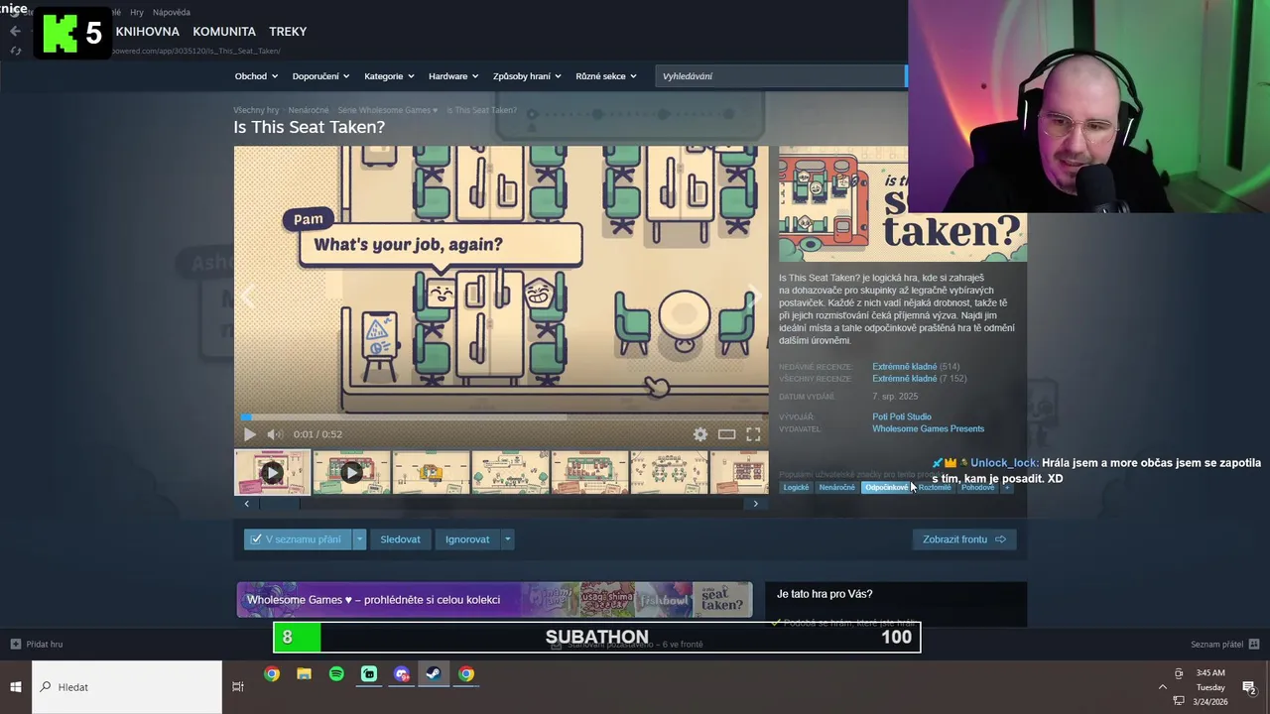Play the game trailer video
Image resolution: width=1270 pixels, height=714 pixels.
[x=249, y=434]
